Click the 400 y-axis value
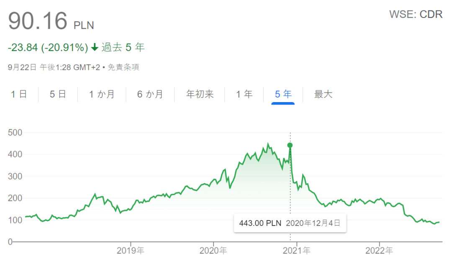Screen dimensions: 452x259 coord(15,154)
